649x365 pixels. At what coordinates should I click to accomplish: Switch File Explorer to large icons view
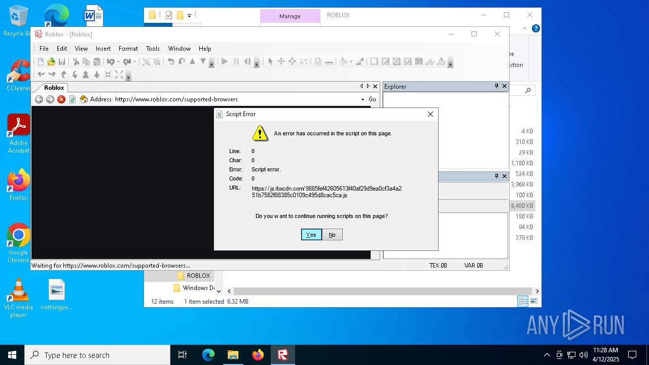click(x=533, y=302)
